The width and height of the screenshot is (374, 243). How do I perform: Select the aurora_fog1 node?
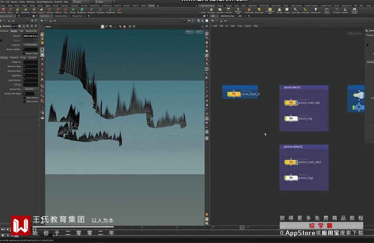click(291, 178)
